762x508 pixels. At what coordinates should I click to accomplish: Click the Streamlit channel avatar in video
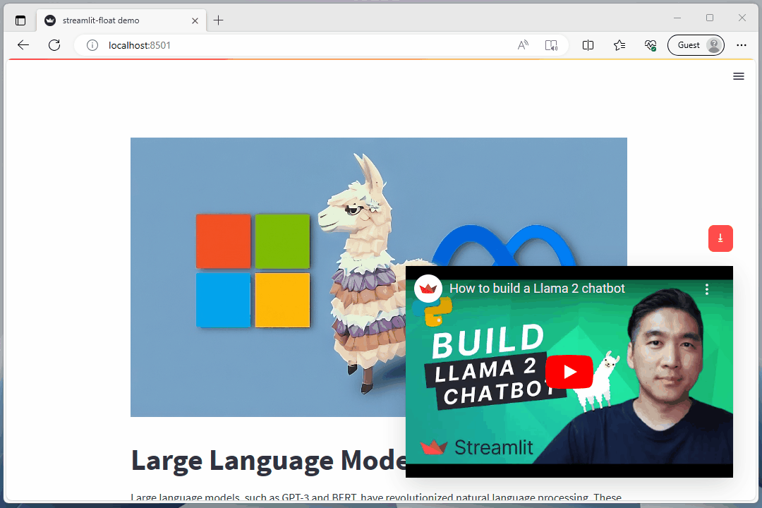[428, 289]
